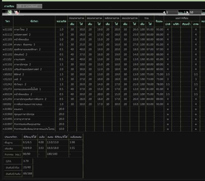
Task: Click the subject name งานเกษตร
Action: tap(19, 59)
